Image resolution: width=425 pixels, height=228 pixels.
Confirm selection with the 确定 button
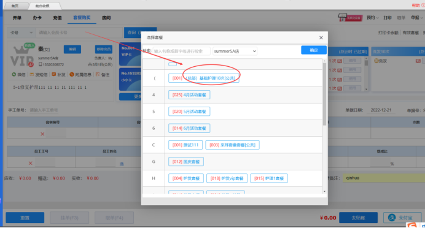(314, 50)
